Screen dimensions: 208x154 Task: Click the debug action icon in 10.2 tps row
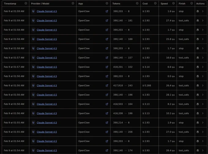coord(198,113)
